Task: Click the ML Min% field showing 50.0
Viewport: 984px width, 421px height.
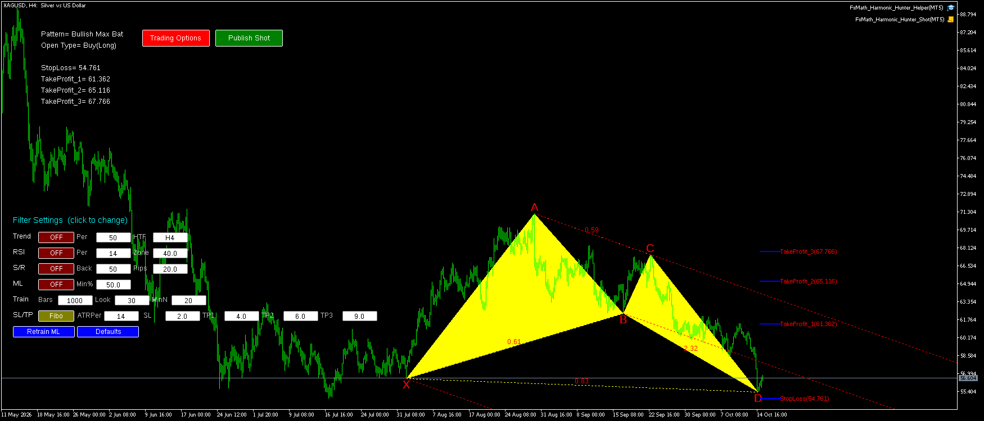Action: (113, 285)
